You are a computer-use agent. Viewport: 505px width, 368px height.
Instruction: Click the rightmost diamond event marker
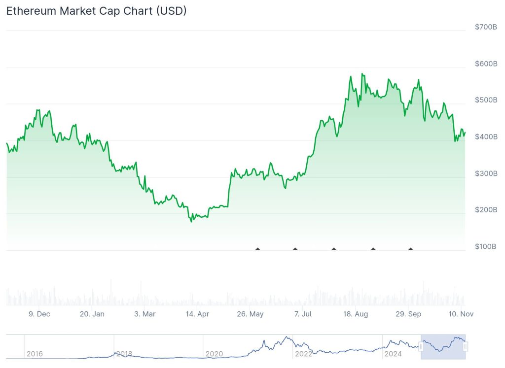[410, 249]
